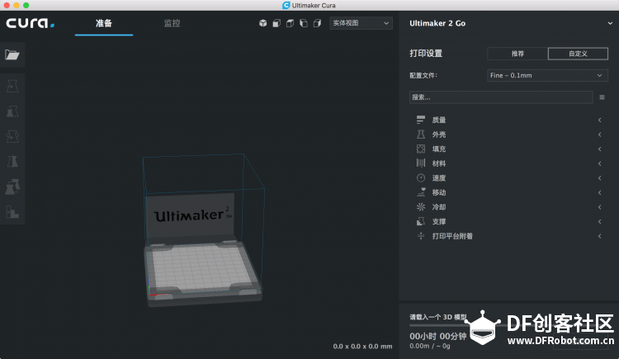Click the build plate in 3D viewport
619x359 pixels.
(x=201, y=267)
